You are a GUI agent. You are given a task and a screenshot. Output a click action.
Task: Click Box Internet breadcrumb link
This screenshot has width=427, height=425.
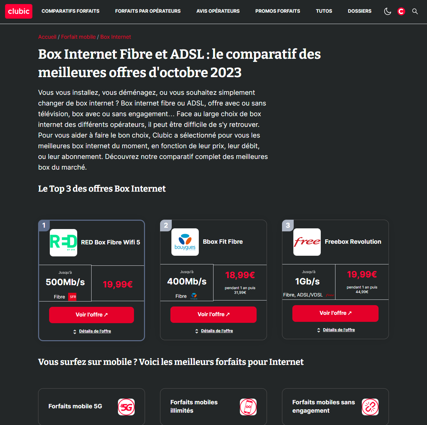[x=116, y=37]
